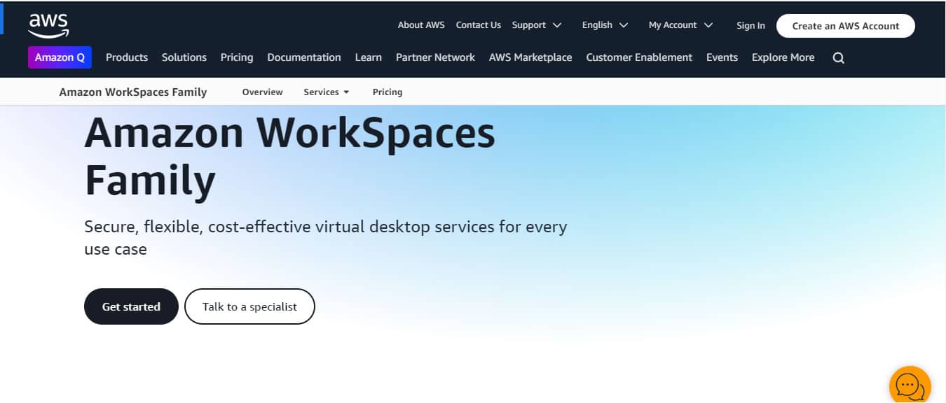Screen dimensions: 946x403
Task: Expand the English language dropdown
Action: coord(605,25)
